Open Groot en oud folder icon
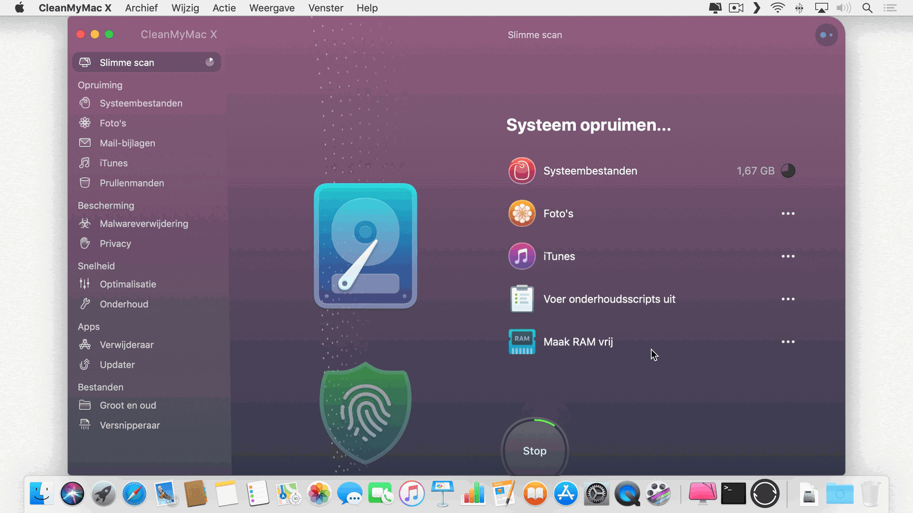This screenshot has width=913, height=513. (x=85, y=405)
